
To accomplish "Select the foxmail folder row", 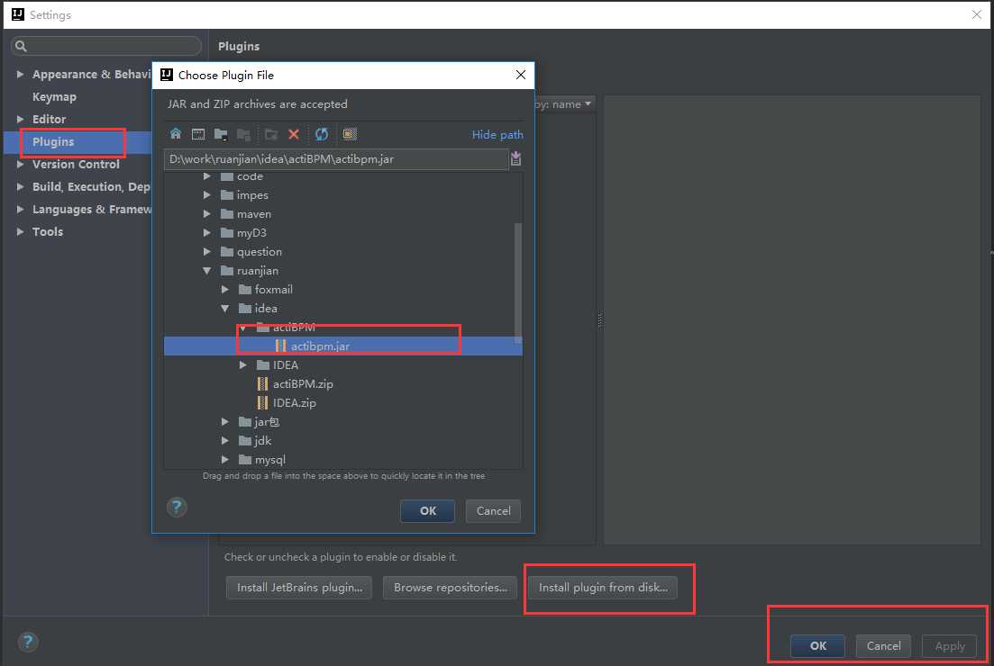I will [x=273, y=289].
